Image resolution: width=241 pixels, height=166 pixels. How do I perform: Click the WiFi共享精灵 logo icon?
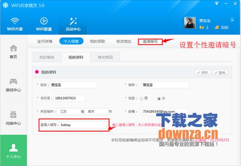click(6, 5)
